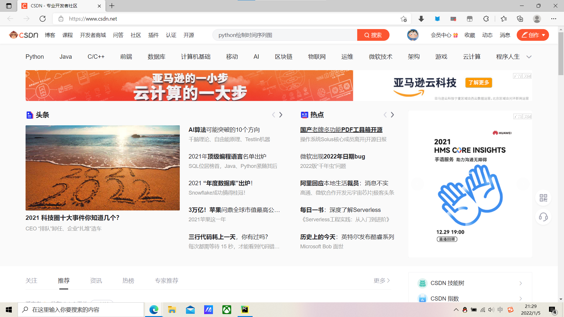Image resolution: width=564 pixels, height=317 pixels.
Task: Open 开发者商城 menu item
Action: point(93,35)
